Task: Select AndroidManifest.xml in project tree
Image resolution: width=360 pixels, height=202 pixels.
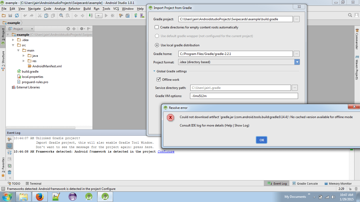Action: [x=45, y=66]
